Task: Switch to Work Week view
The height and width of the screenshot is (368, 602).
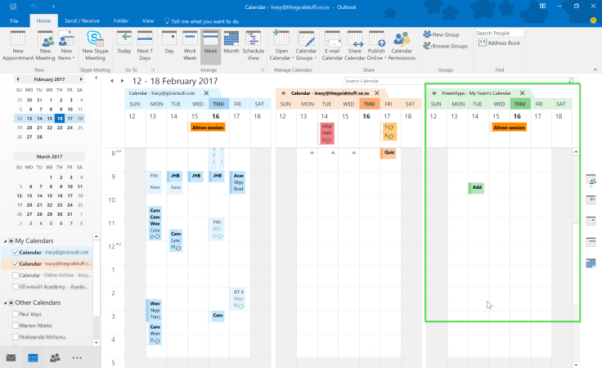Action: coord(190,46)
